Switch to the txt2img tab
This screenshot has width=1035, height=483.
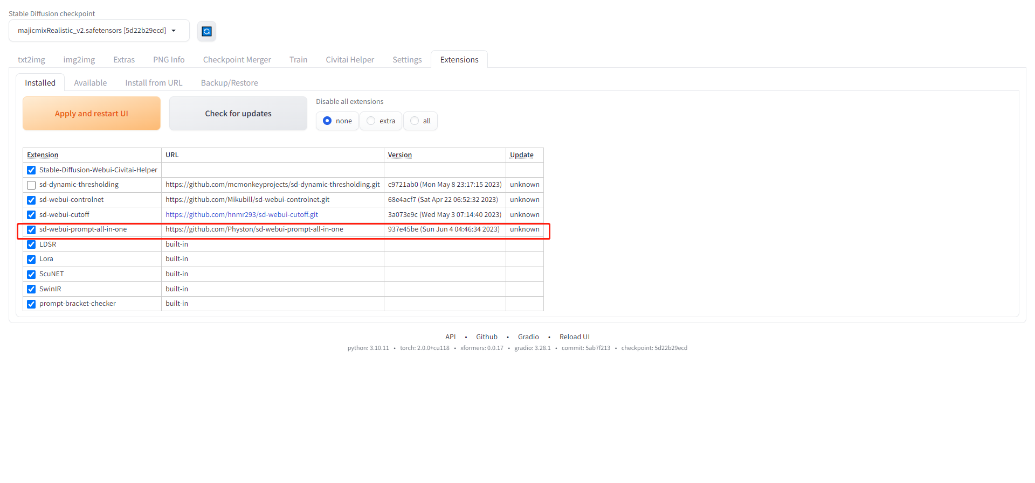31,60
